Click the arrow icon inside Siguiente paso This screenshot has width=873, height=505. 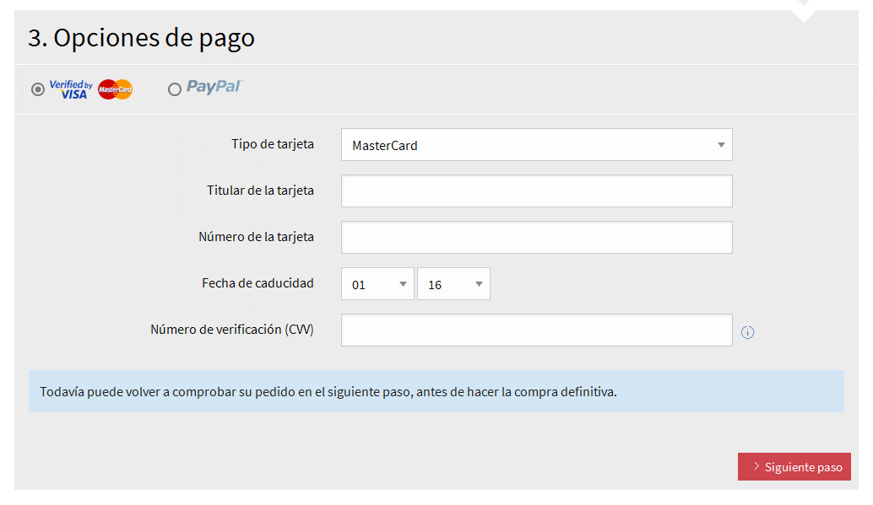[x=756, y=466]
